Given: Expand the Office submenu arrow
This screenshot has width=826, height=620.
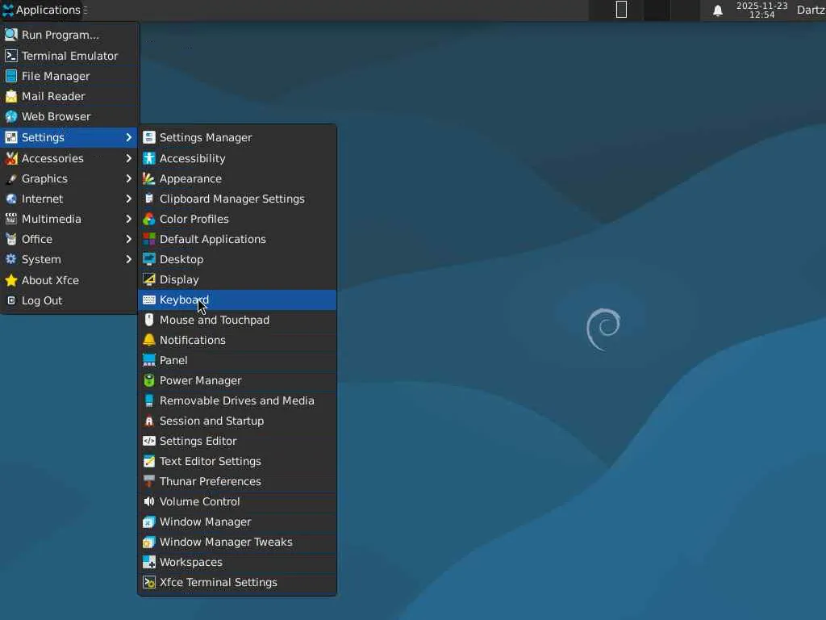Looking at the screenshot, I should click(x=128, y=239).
